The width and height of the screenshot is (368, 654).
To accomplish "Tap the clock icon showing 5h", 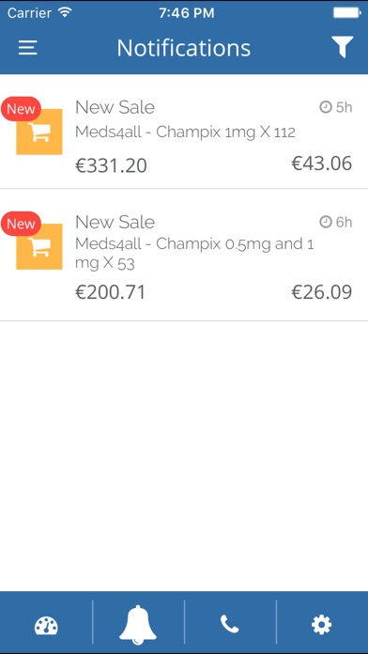I will (326, 108).
